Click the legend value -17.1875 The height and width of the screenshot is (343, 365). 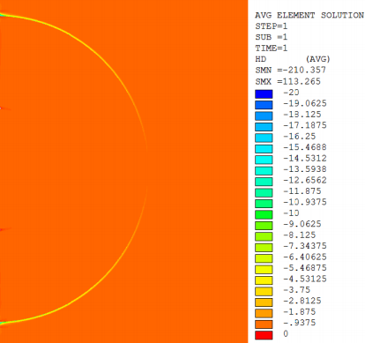click(305, 125)
